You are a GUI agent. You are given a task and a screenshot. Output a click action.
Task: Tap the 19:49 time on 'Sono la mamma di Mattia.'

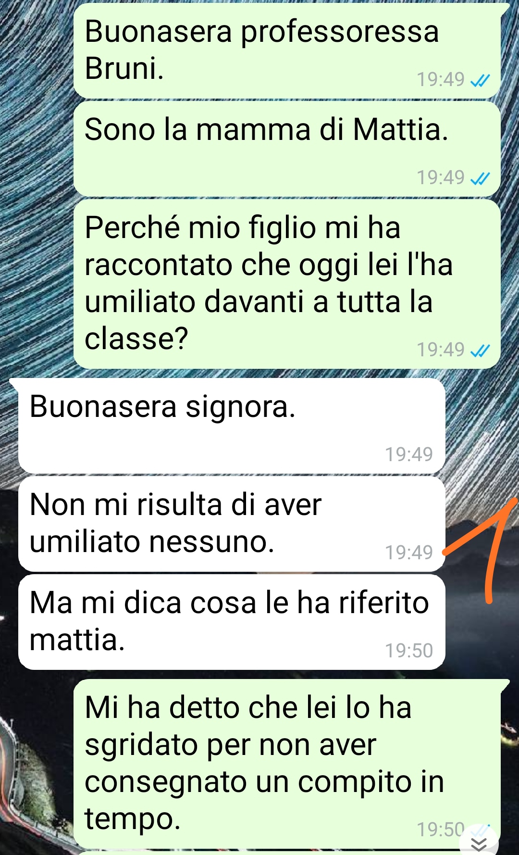[x=440, y=178]
